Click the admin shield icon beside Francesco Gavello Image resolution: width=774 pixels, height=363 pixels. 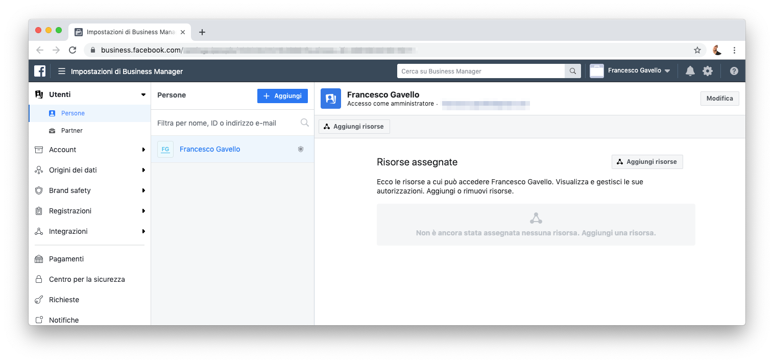click(x=301, y=149)
